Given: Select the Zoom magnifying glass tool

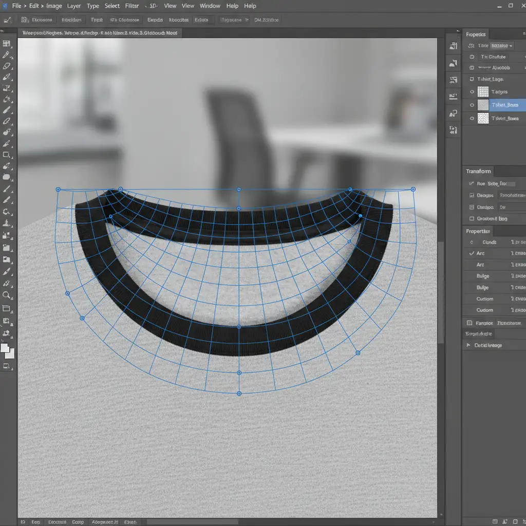Looking at the screenshot, I should (x=7, y=295).
